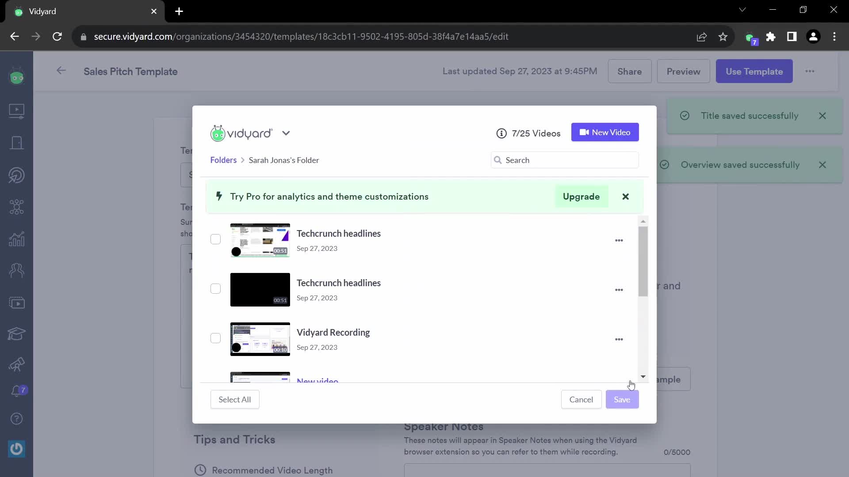
Task: Open the template more options ellipsis
Action: point(810,71)
